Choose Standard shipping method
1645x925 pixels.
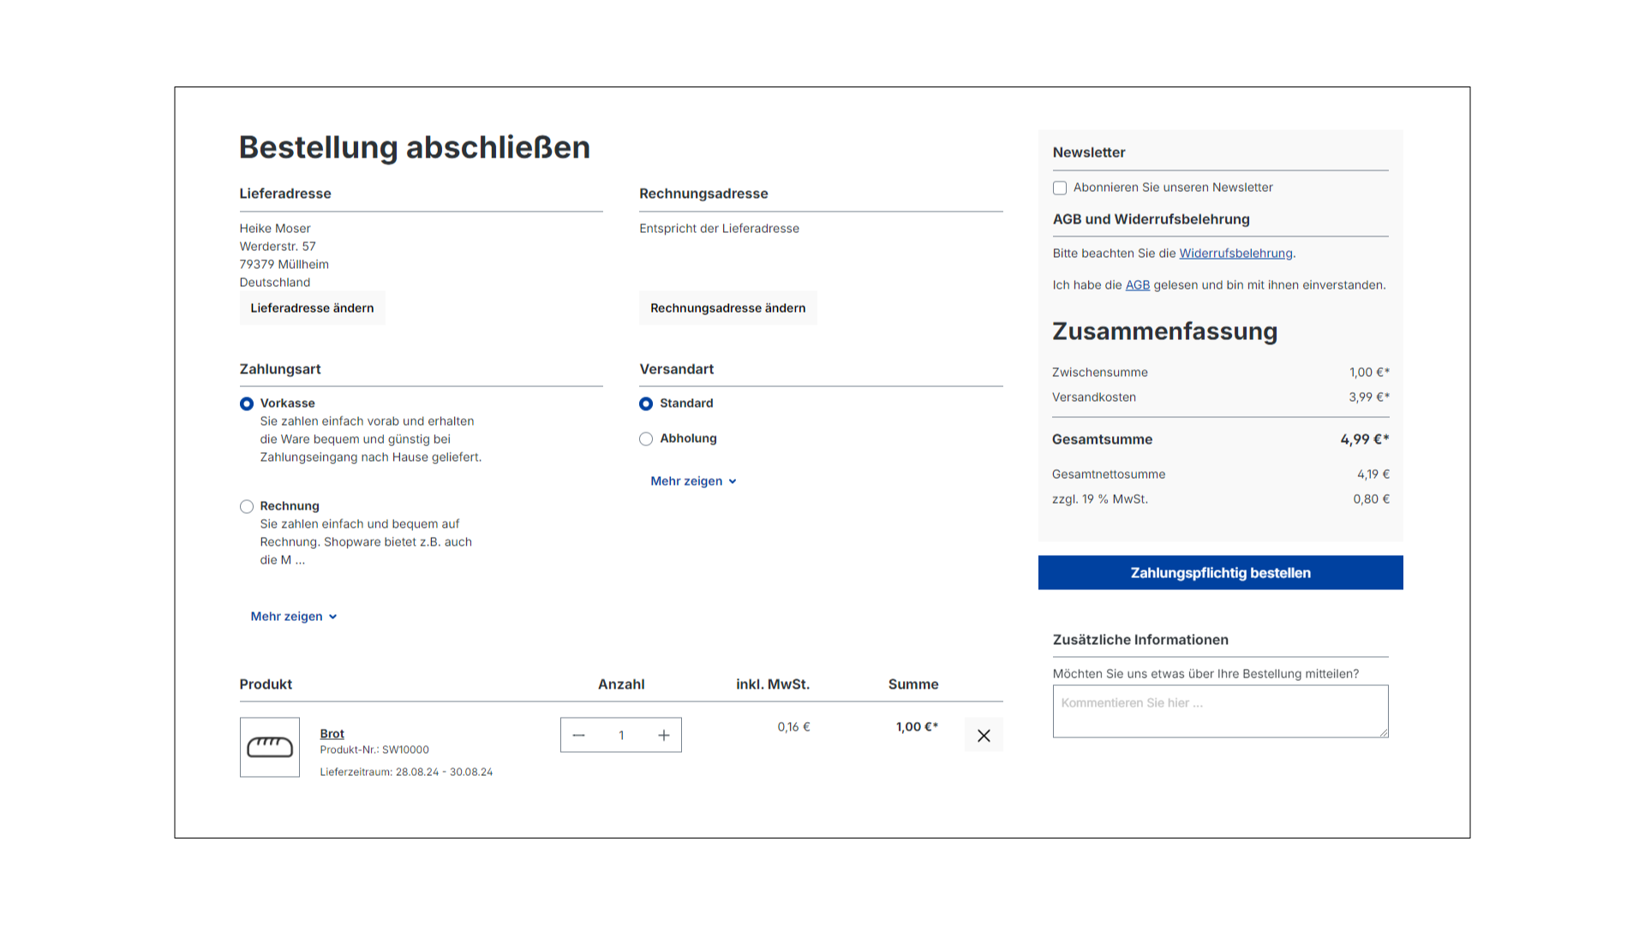tap(646, 403)
